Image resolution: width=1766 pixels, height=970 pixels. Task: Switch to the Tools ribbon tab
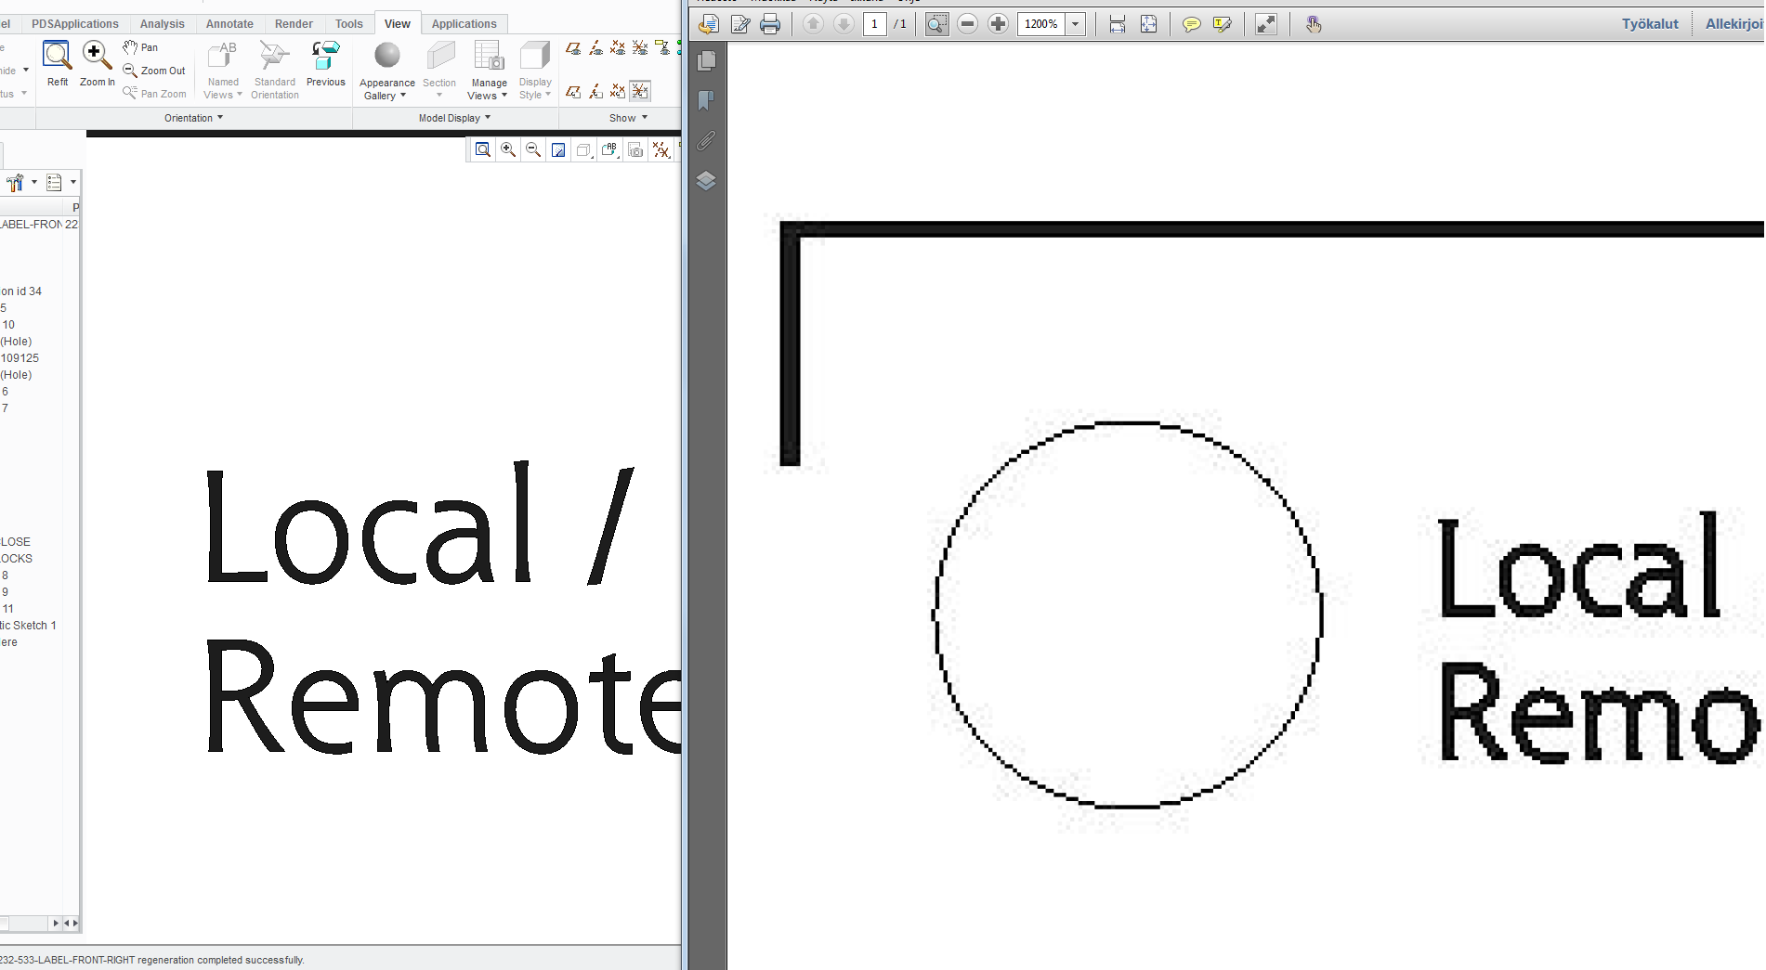(349, 23)
